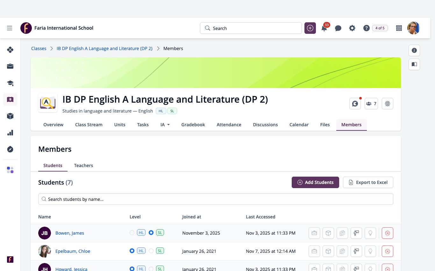Click the lightbulb icon for Epelbaum, Chloe

coord(370,251)
